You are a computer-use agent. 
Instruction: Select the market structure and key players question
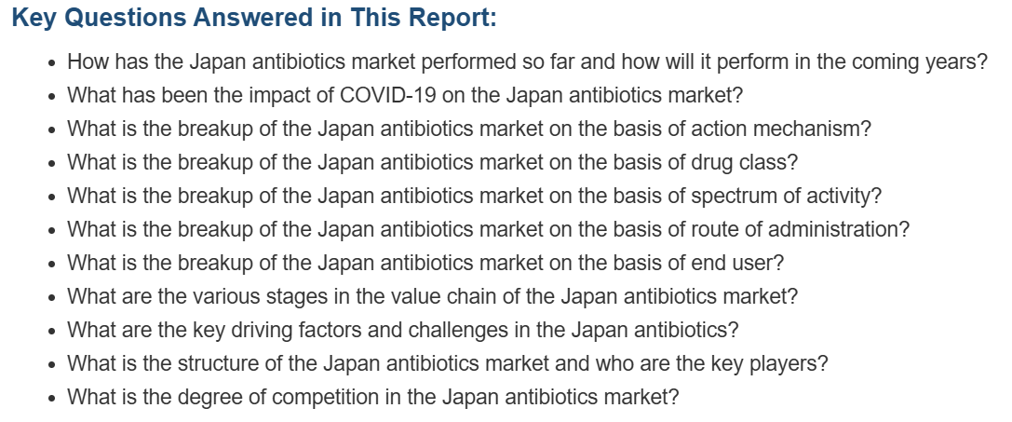[x=447, y=364]
